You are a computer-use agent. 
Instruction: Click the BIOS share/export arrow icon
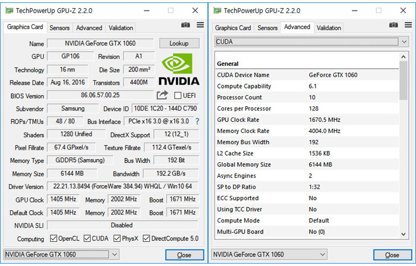(162, 95)
